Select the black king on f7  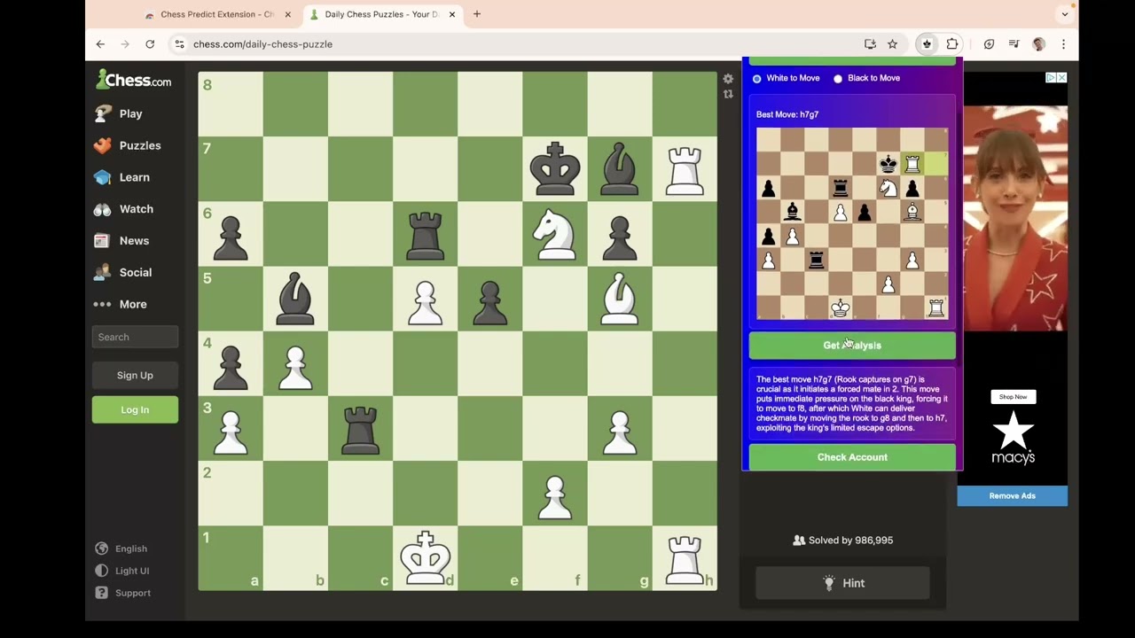pyautogui.click(x=555, y=168)
